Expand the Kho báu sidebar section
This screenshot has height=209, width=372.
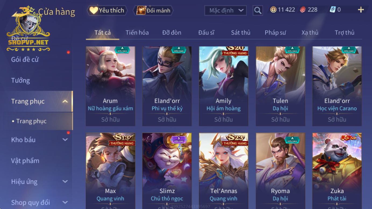(65, 140)
